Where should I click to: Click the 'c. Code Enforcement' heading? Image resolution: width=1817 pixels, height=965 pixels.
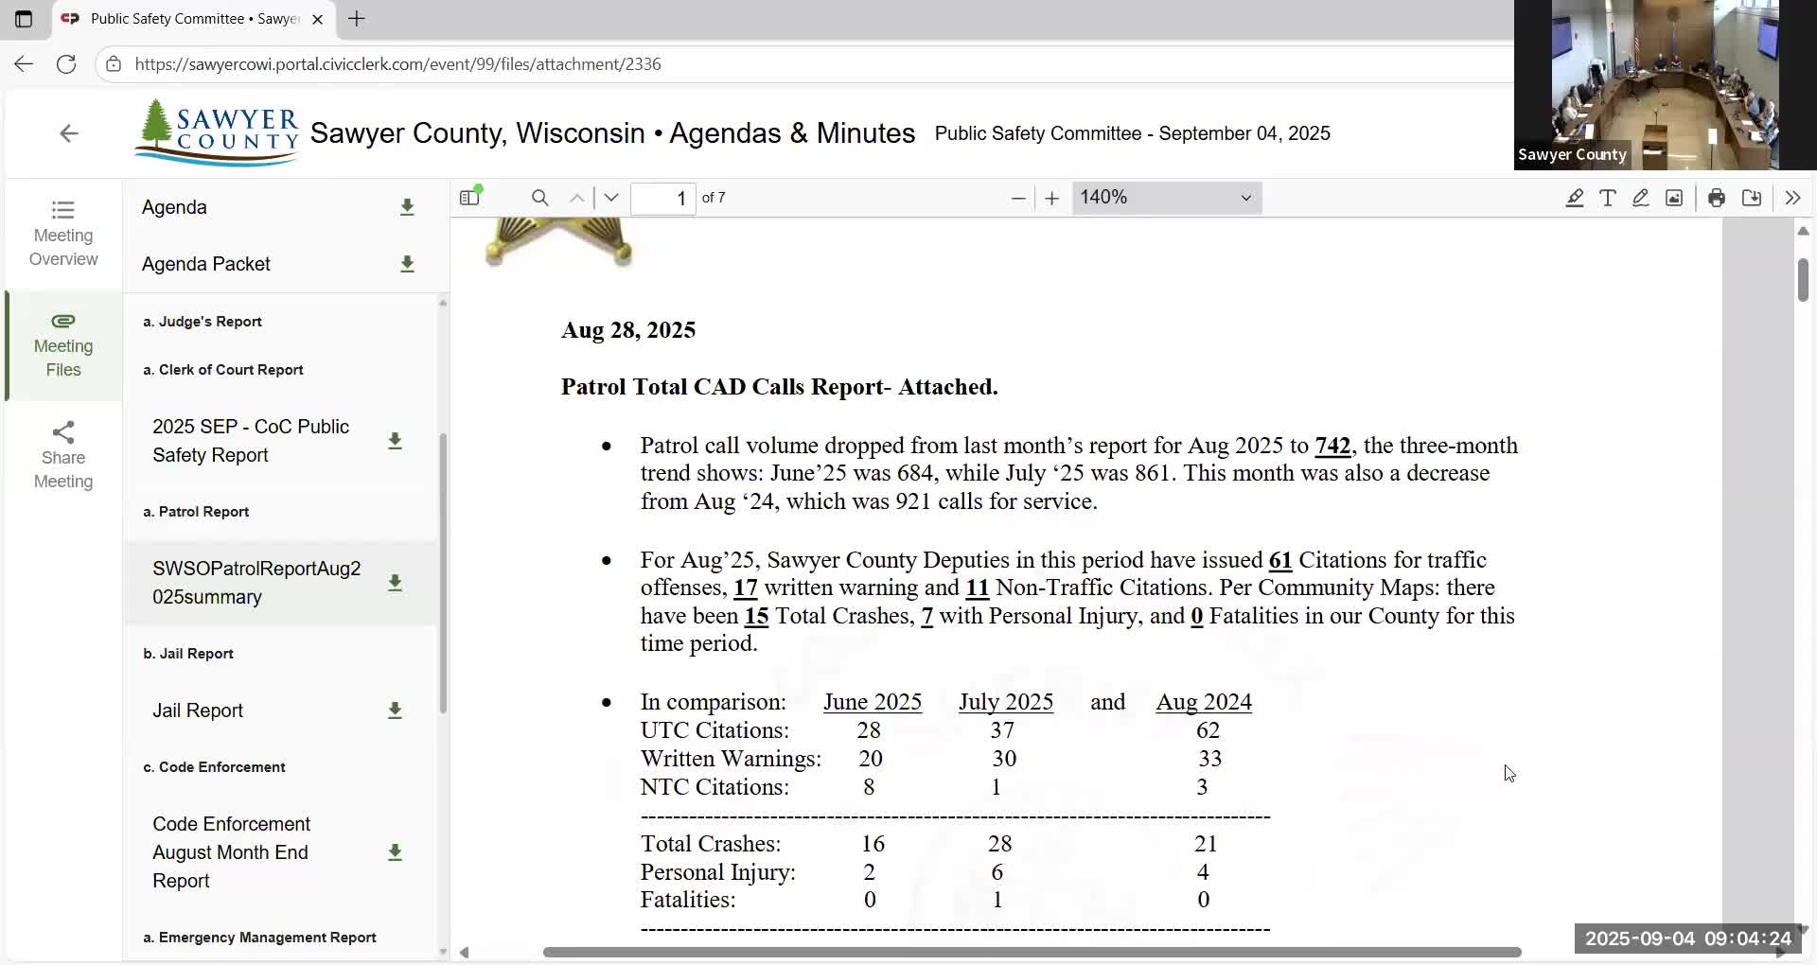click(214, 767)
